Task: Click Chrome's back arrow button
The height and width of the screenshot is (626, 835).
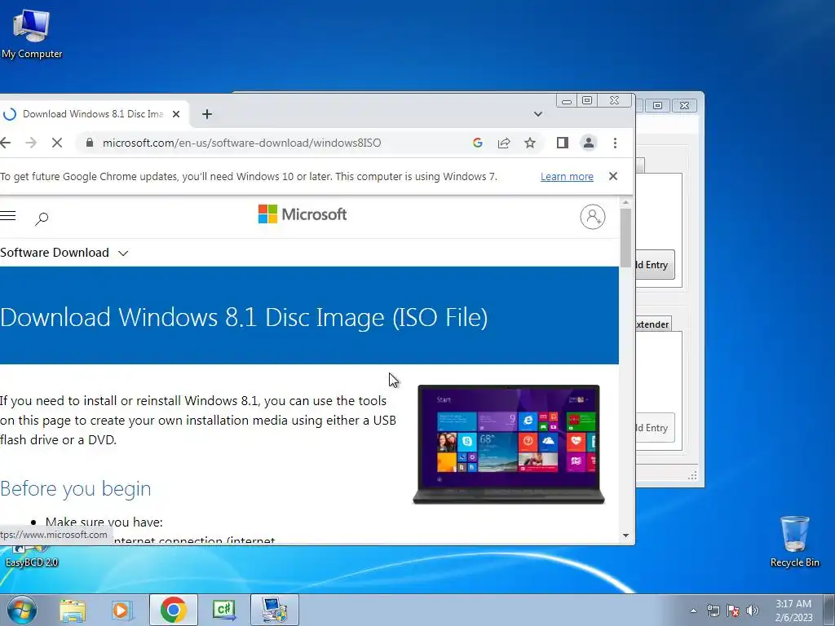Action: [x=6, y=143]
